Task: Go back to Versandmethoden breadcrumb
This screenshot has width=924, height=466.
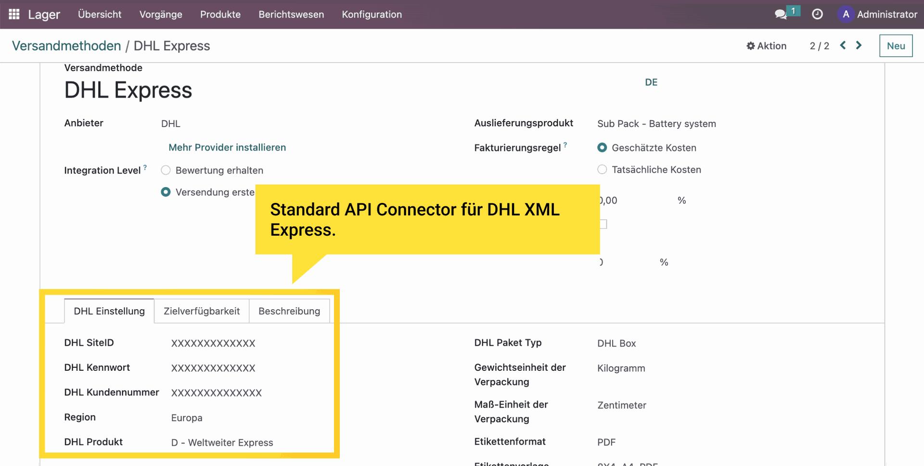Action: click(66, 46)
